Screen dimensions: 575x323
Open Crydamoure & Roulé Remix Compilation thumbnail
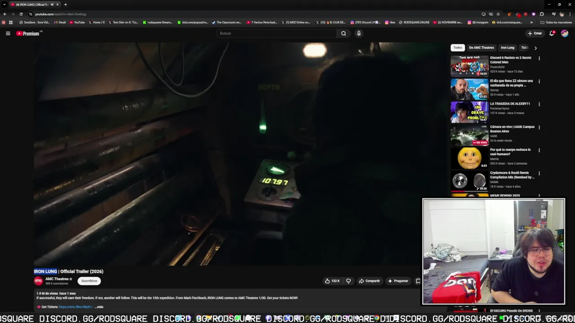469,181
